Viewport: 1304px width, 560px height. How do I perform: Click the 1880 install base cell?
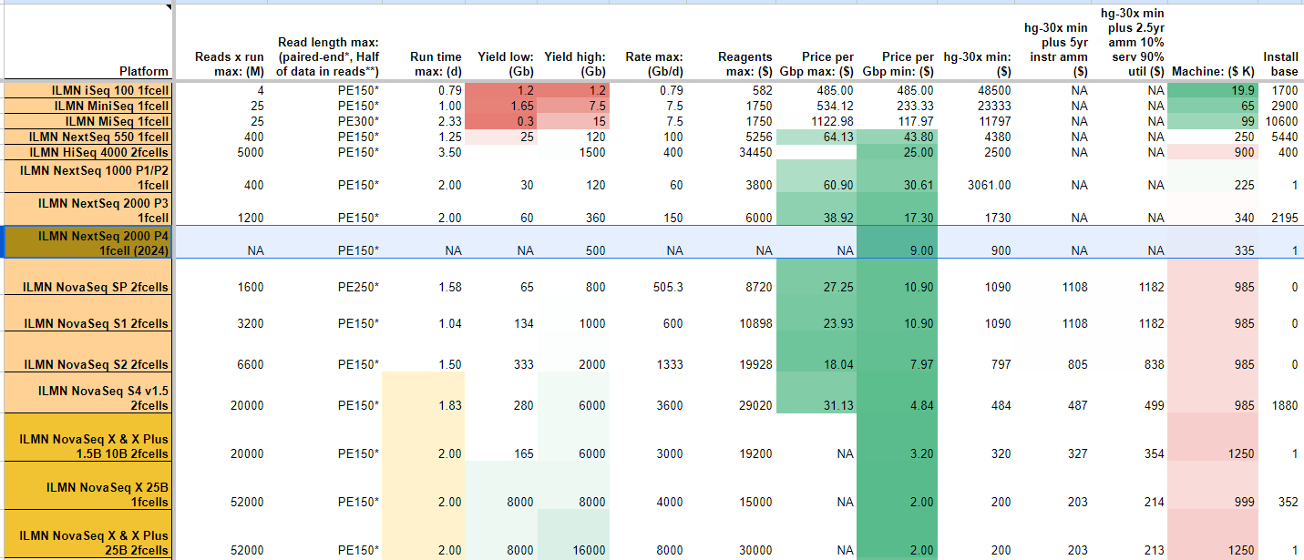click(1280, 392)
